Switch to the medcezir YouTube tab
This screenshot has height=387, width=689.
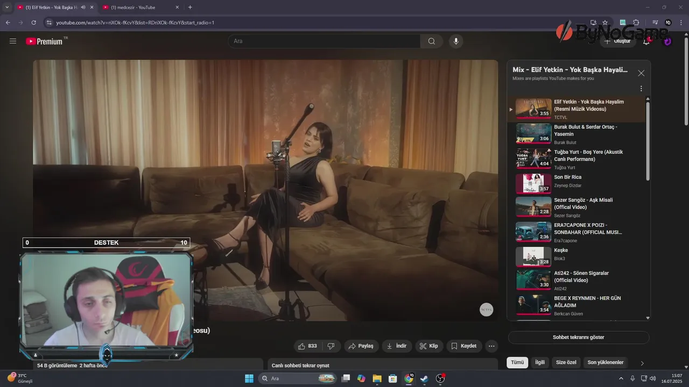[140, 7]
